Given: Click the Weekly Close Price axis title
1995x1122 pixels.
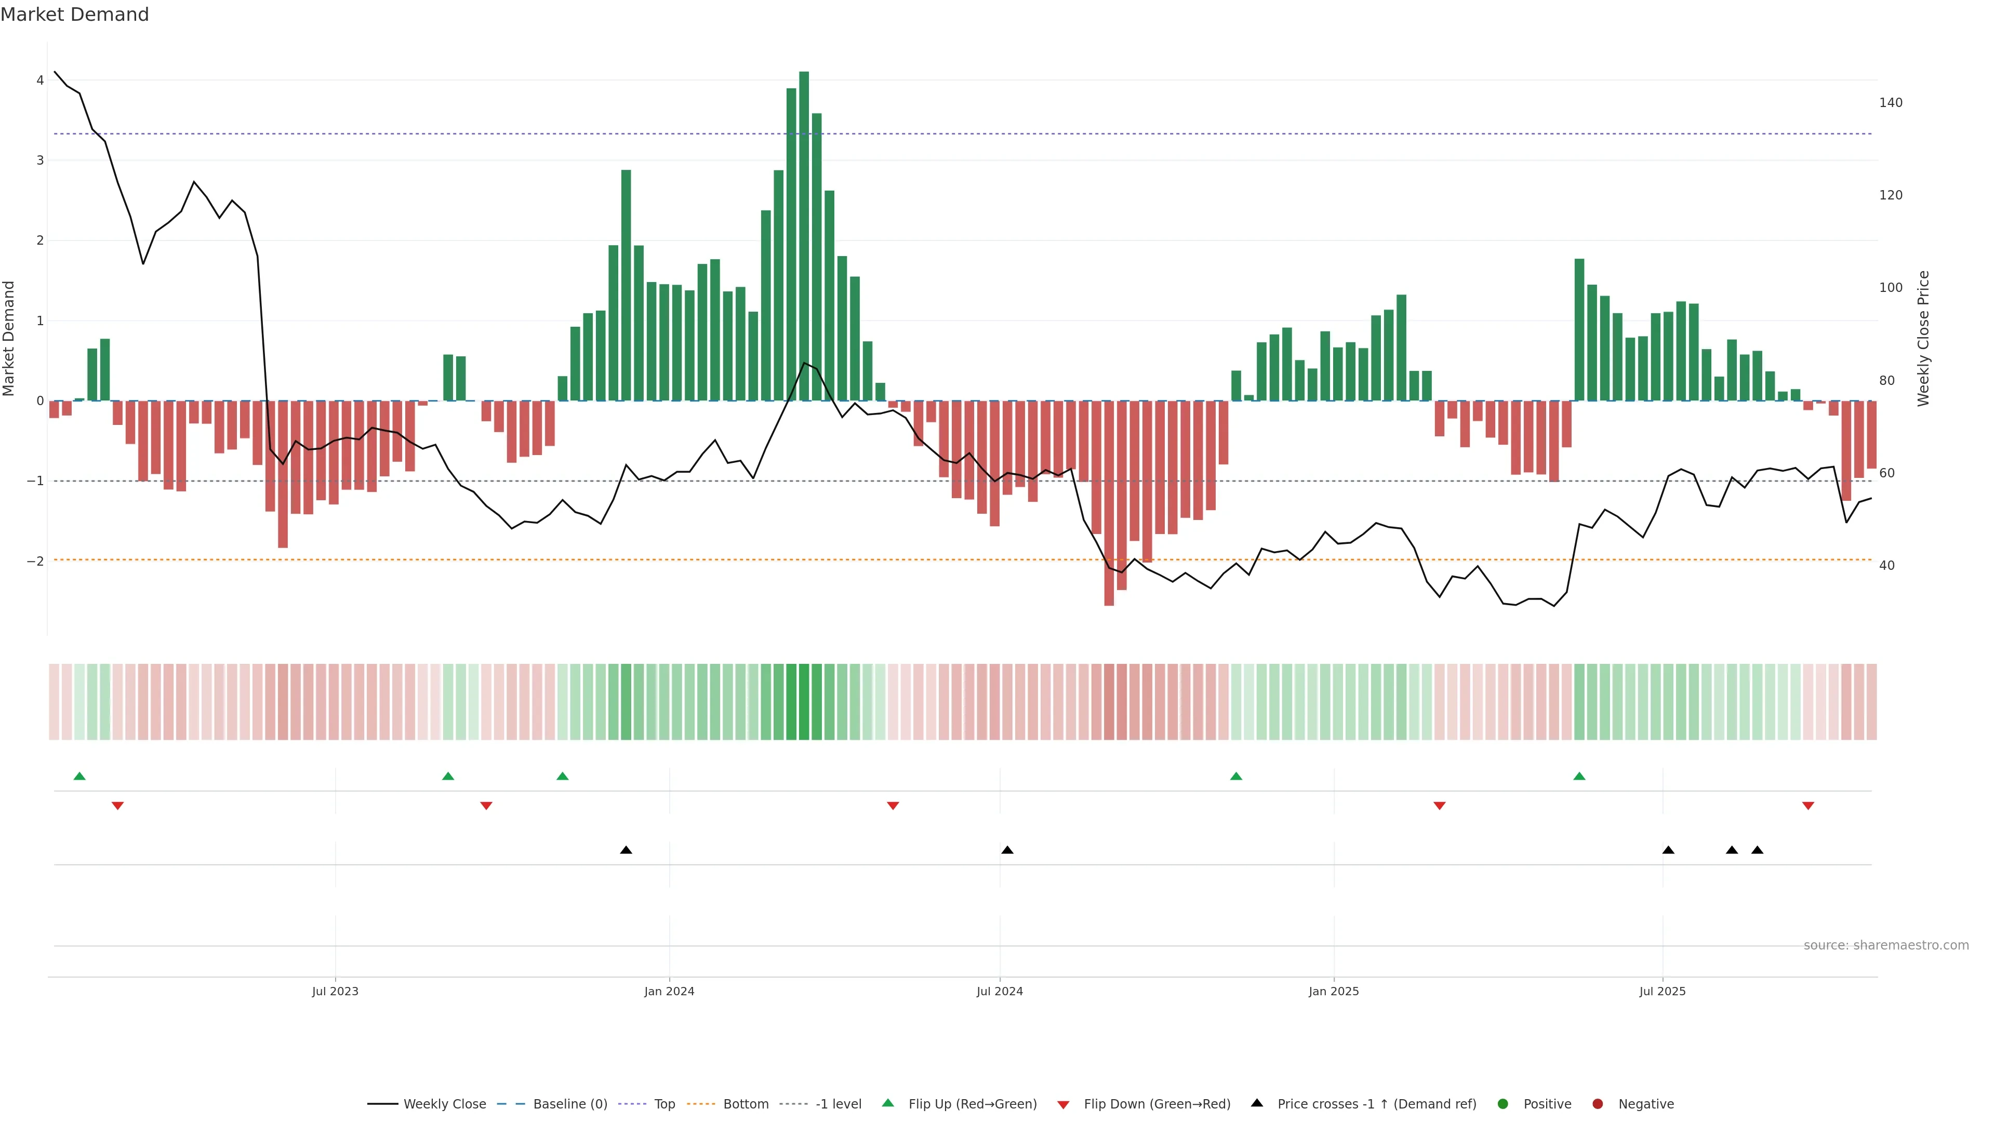Looking at the screenshot, I should pos(1924,338).
